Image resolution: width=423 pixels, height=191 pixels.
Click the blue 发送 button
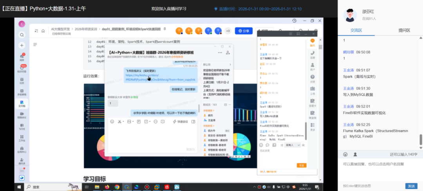click(x=411, y=186)
